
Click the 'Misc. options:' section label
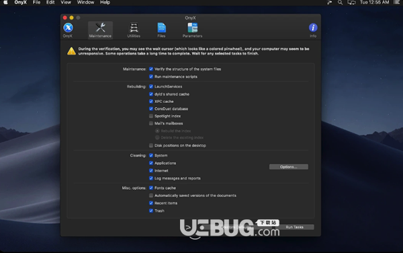pos(134,188)
